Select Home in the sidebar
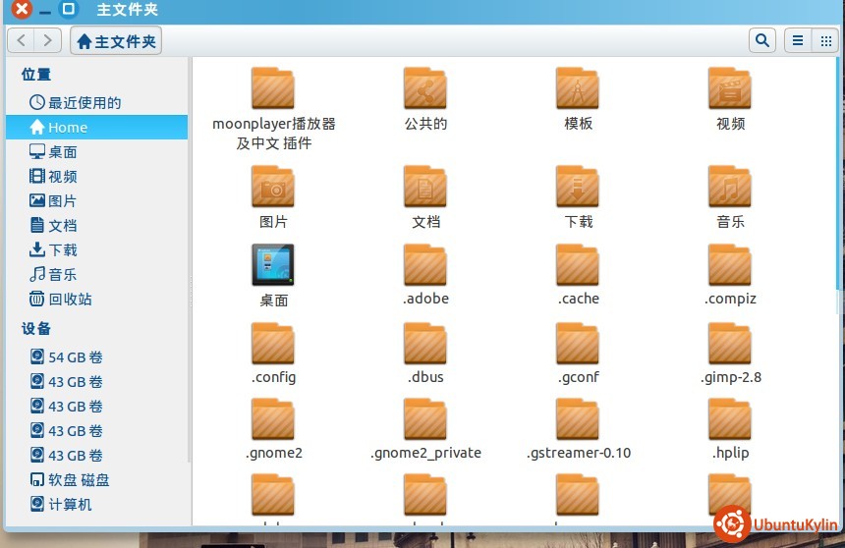The image size is (845, 548). (x=68, y=127)
